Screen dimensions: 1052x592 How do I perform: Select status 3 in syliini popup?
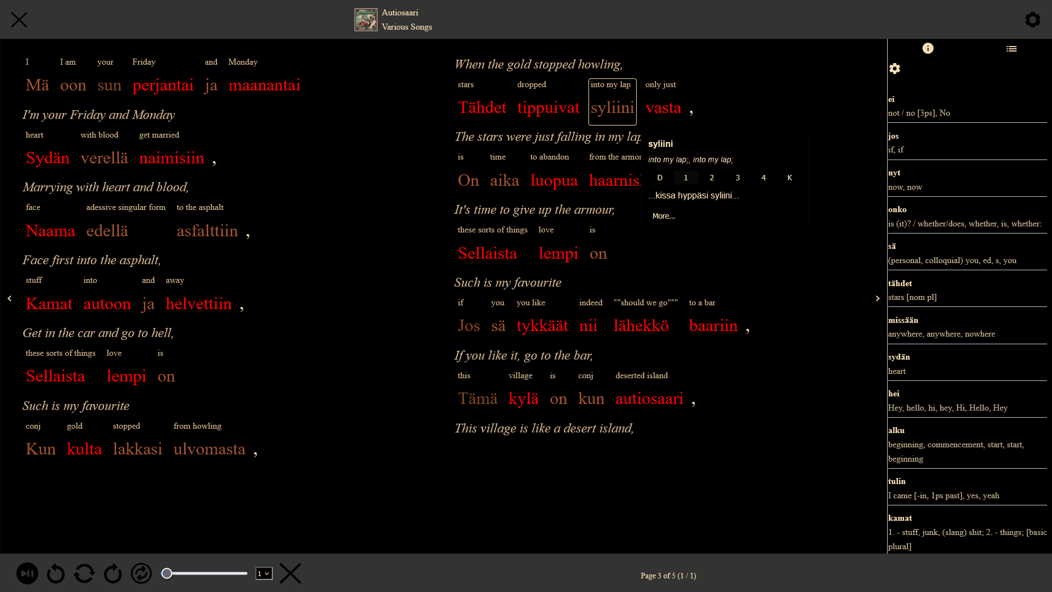click(737, 178)
